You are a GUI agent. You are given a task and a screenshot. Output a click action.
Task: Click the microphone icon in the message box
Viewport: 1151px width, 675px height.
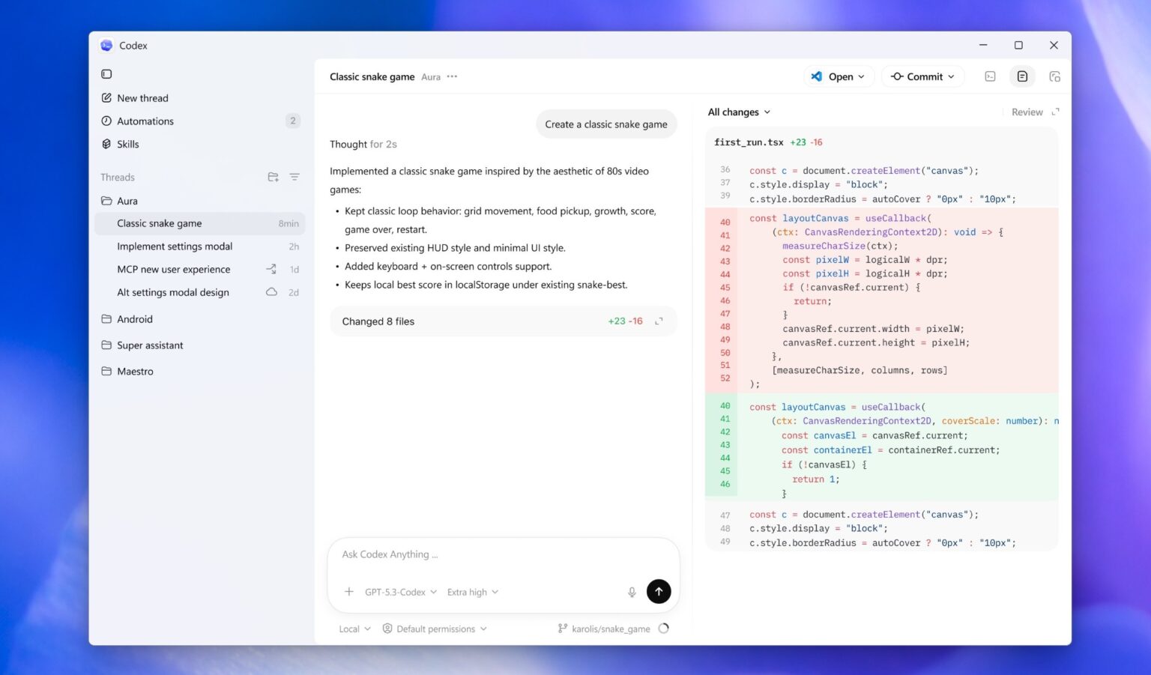pyautogui.click(x=632, y=592)
